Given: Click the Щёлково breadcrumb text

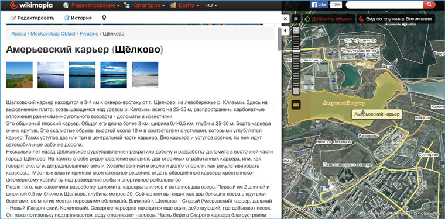Looking at the screenshot, I should pyautogui.click(x=113, y=34).
